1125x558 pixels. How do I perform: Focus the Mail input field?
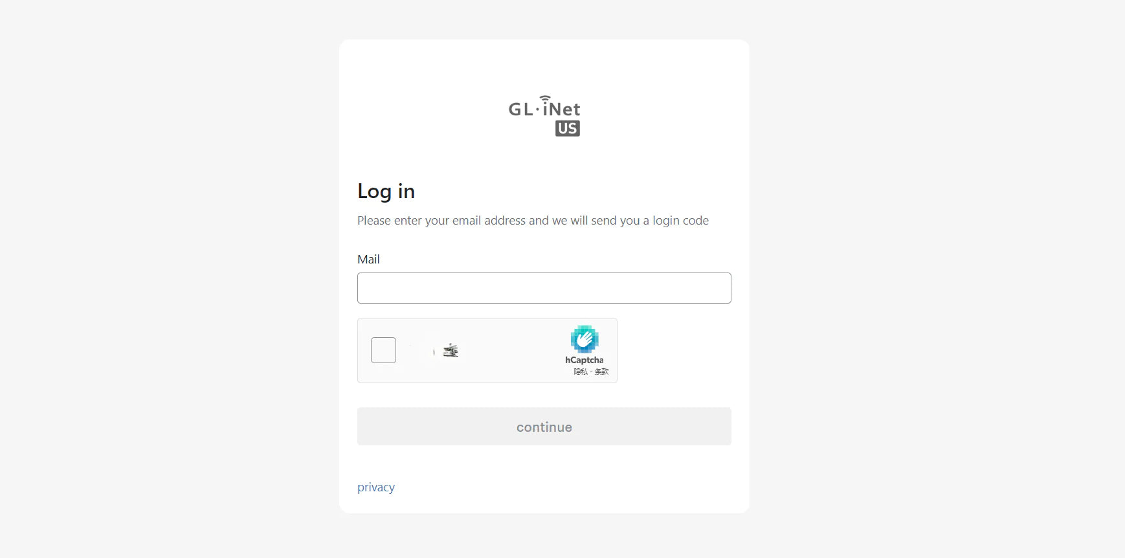544,288
